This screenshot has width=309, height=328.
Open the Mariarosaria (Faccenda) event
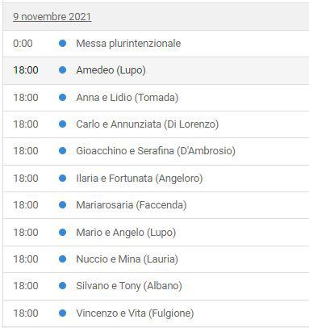[x=132, y=205]
